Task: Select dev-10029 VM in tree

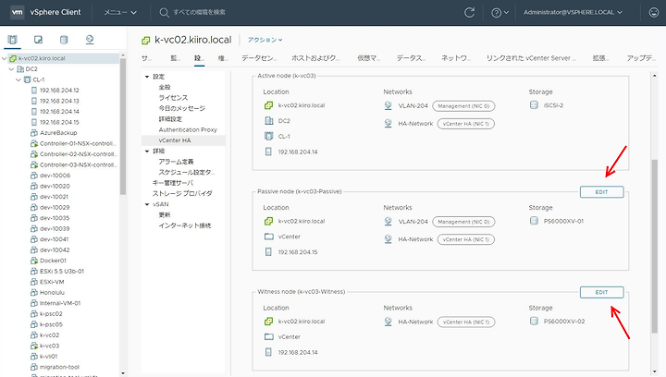Action: [55, 207]
